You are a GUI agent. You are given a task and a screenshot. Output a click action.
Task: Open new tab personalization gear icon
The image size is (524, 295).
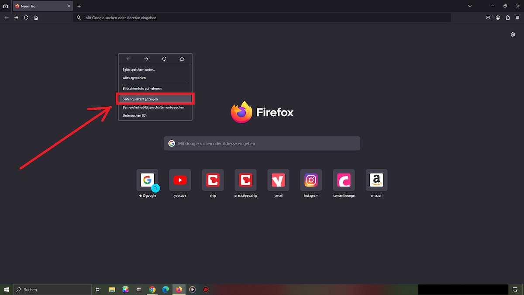coord(513,35)
